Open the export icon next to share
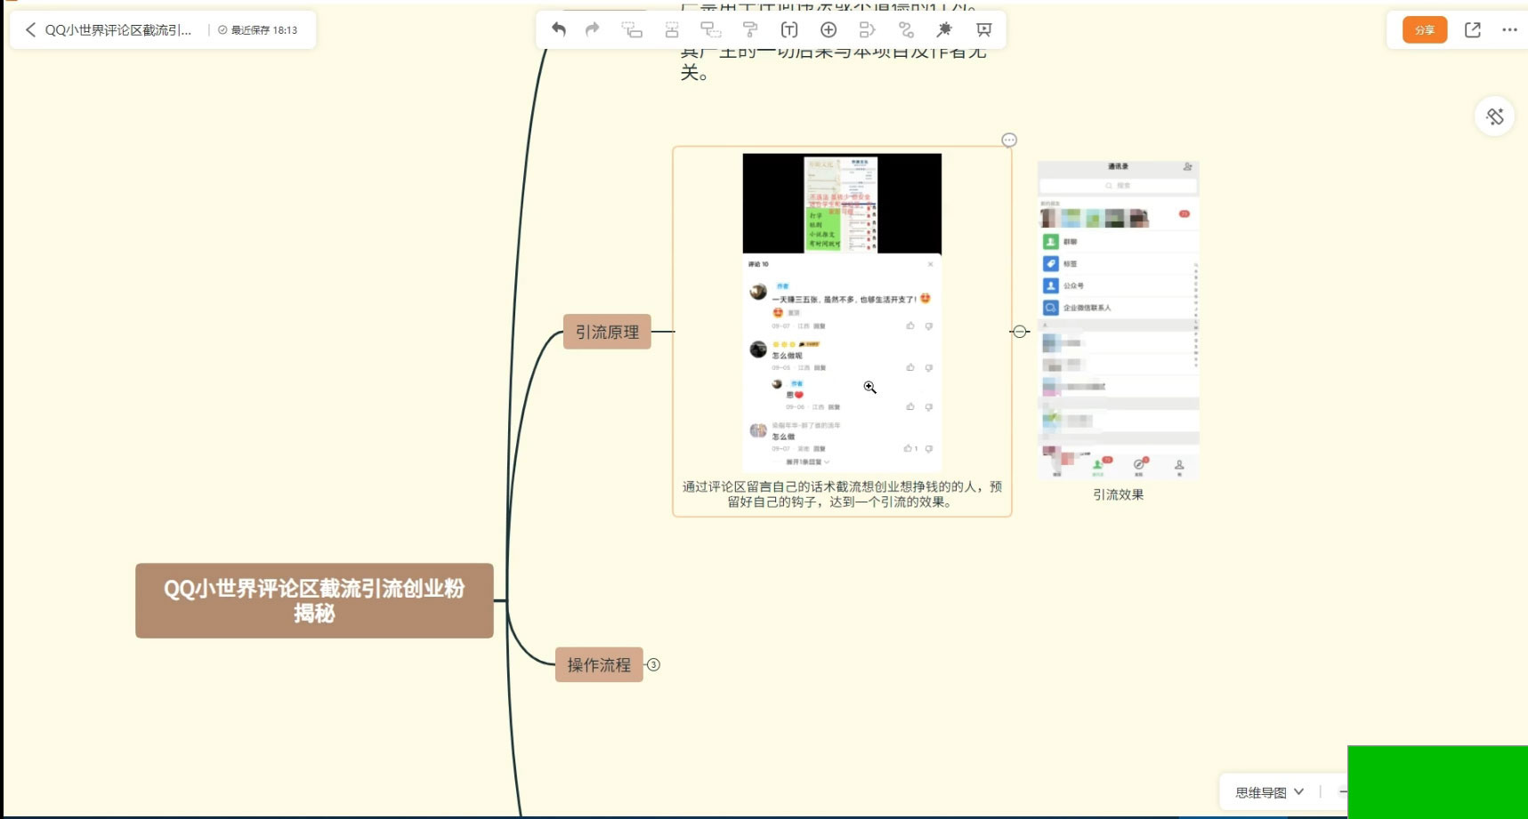 tap(1473, 29)
